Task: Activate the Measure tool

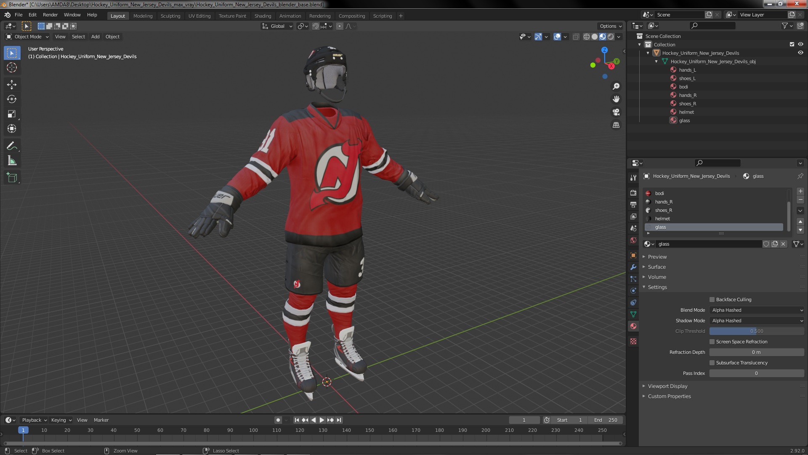Action: (12, 161)
